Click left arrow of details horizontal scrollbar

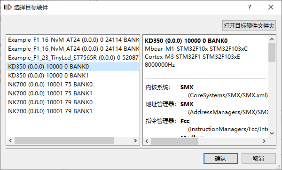point(147,141)
